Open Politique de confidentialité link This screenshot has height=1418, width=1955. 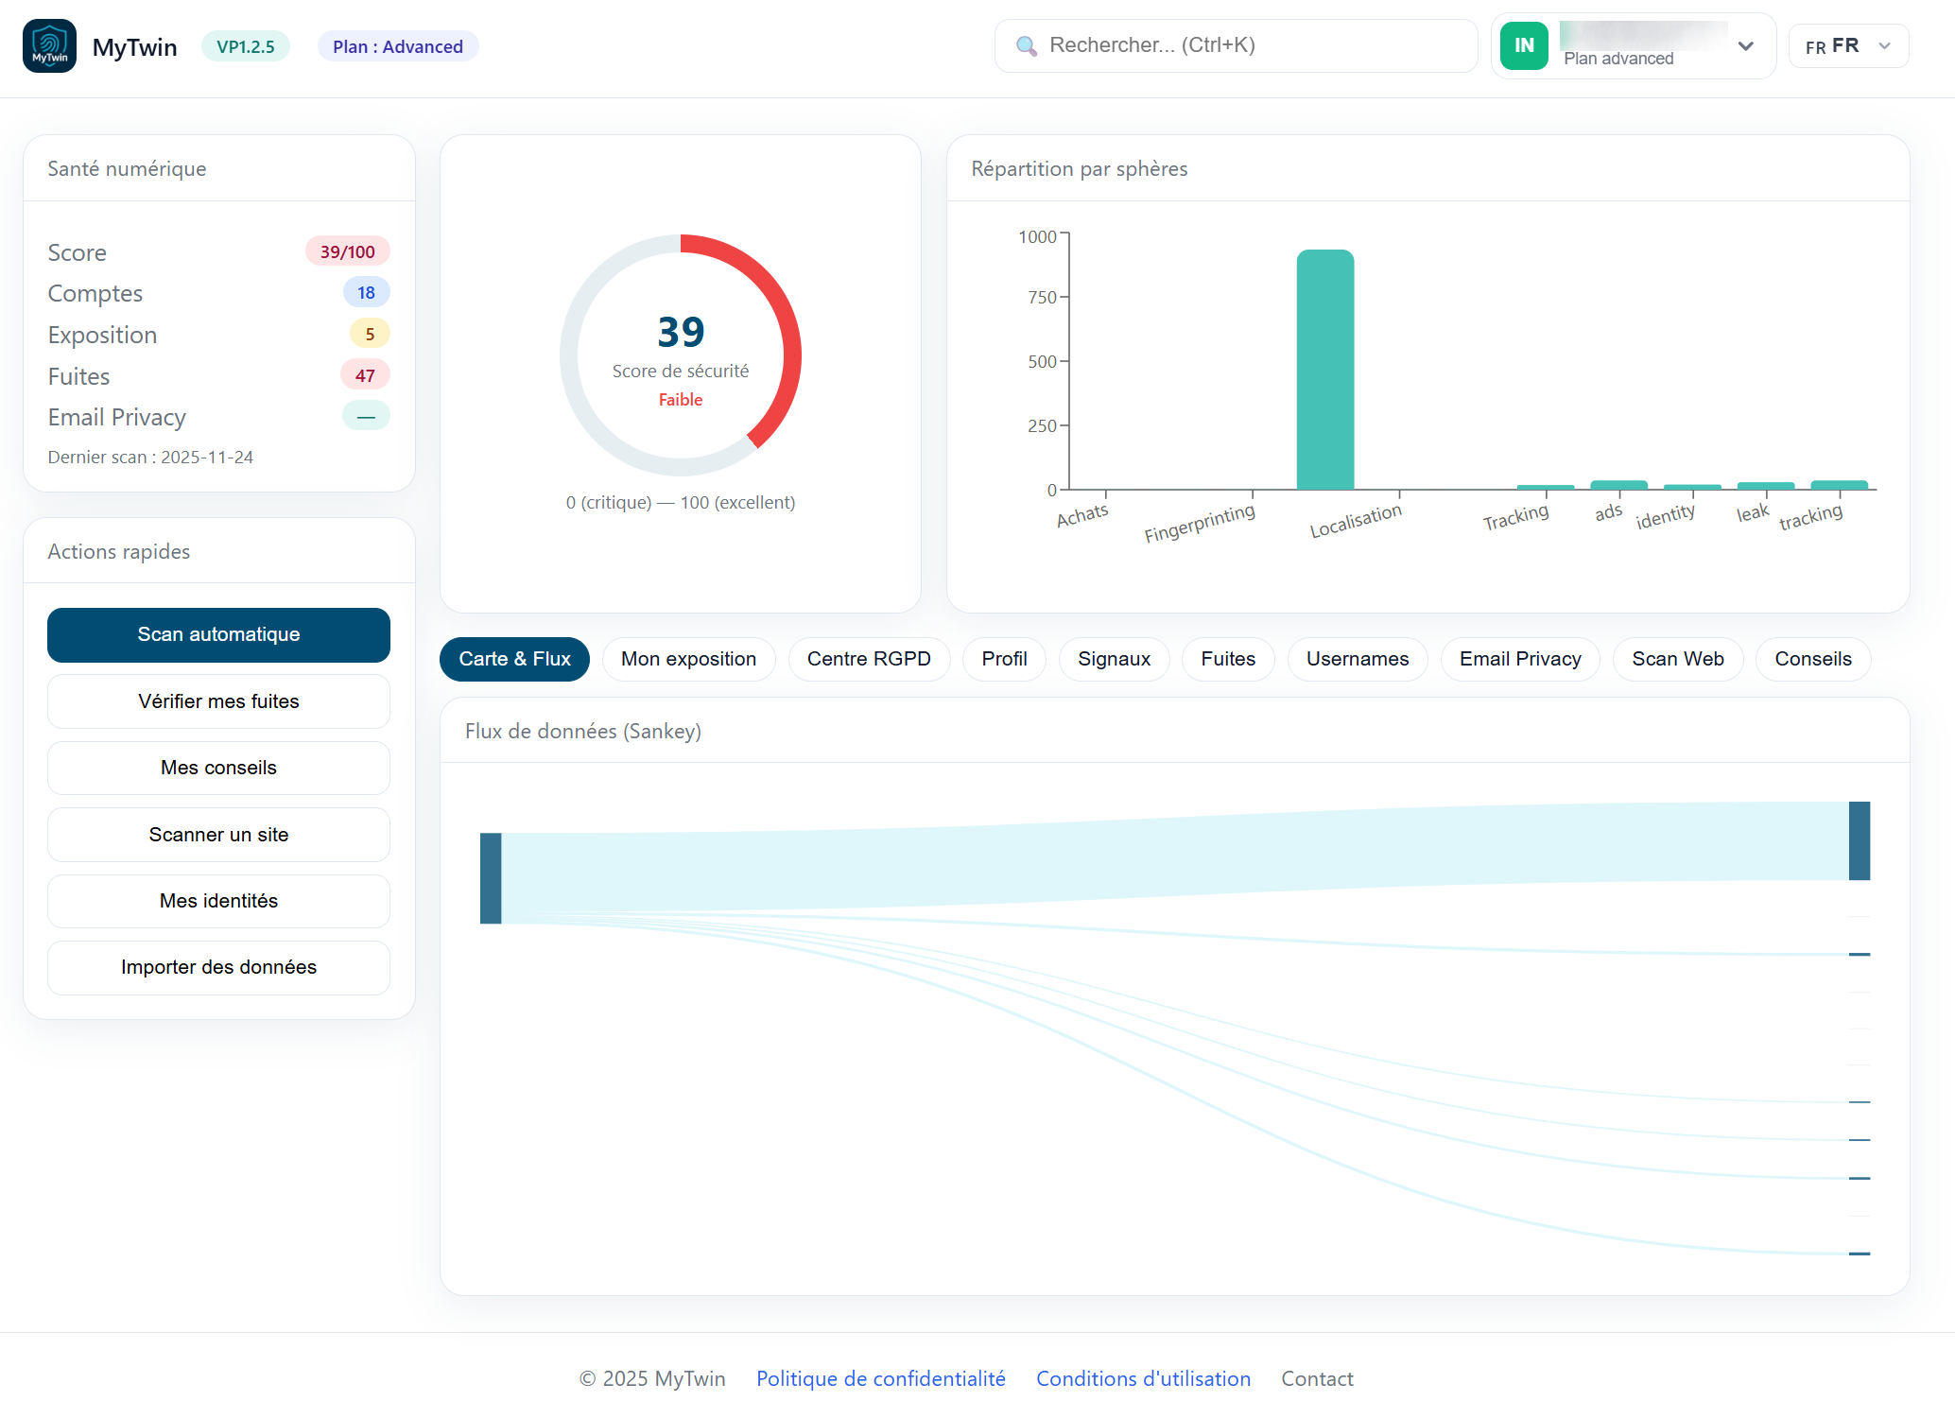pos(880,1378)
